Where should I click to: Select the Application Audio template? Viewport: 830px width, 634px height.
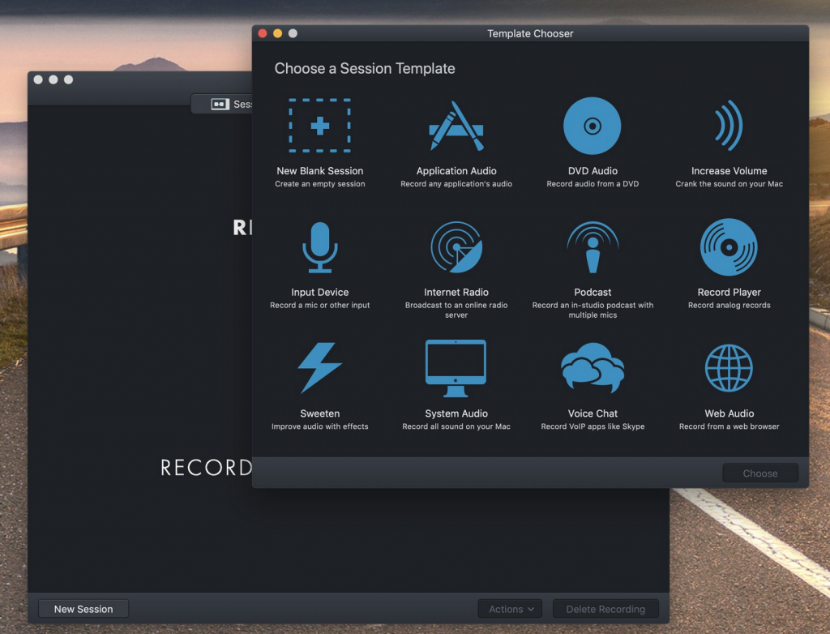[456, 126]
